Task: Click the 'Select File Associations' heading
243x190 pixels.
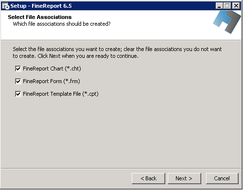Action: (x=40, y=17)
